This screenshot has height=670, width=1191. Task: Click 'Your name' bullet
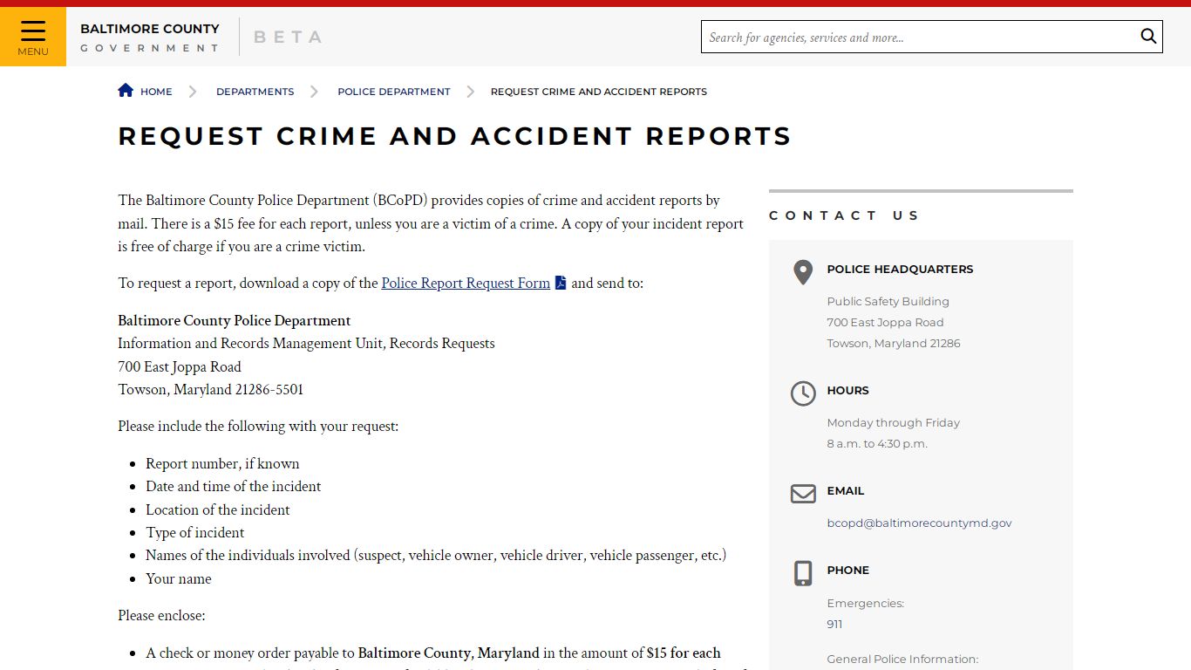pos(179,578)
